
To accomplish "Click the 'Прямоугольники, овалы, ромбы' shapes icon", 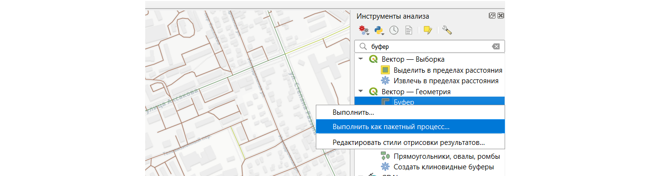I will pos(385,156).
